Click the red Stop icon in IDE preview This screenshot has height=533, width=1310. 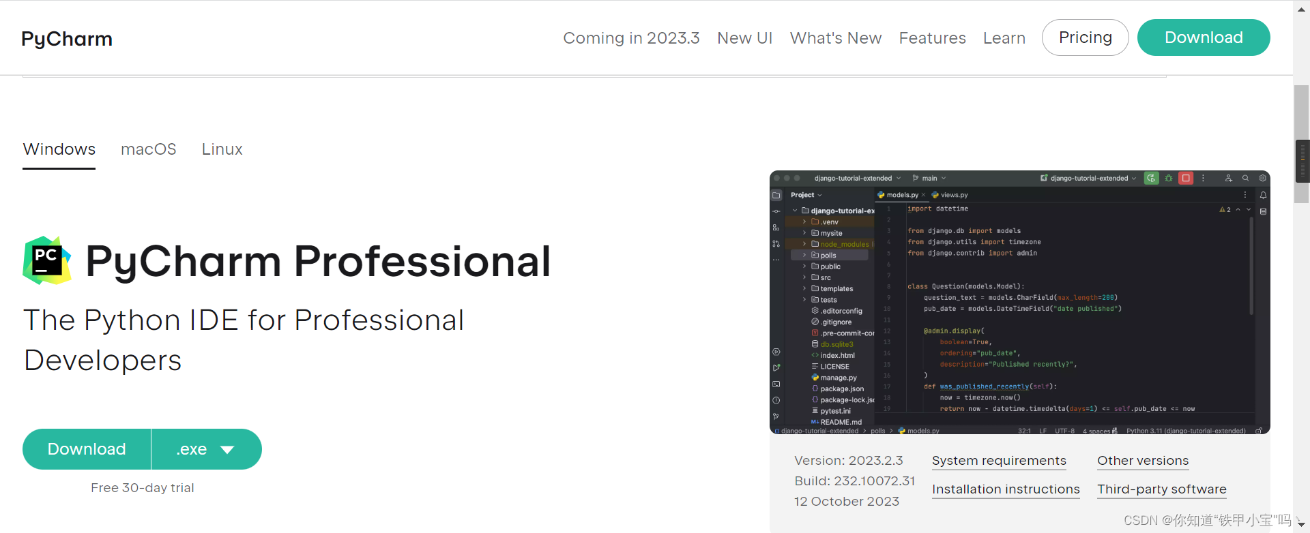point(1186,178)
